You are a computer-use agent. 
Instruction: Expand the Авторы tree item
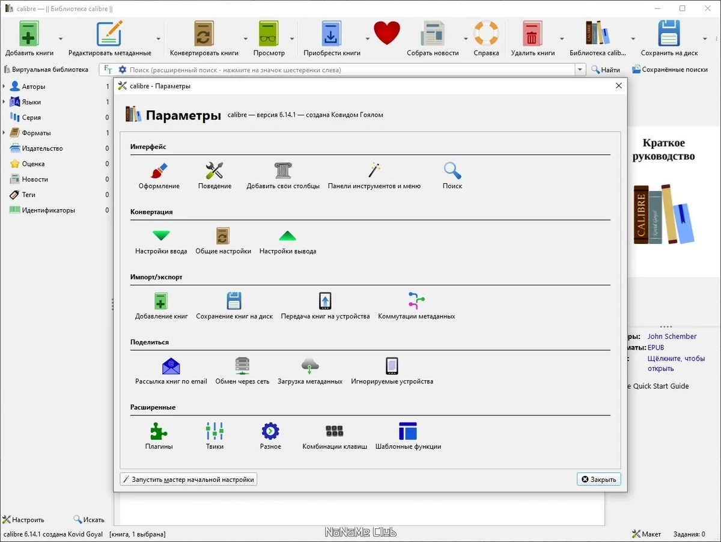coord(4,87)
